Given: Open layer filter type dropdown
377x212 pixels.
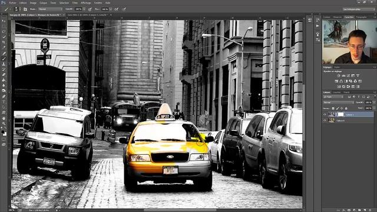Looking at the screenshot, I should 333,97.
